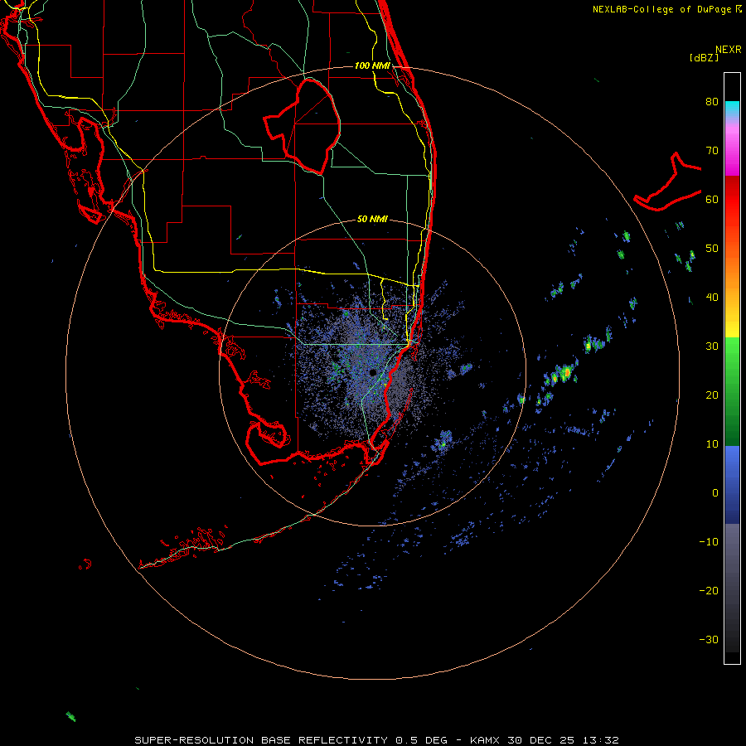Click the cyan segment of the color bar
The image size is (746, 746).
click(x=732, y=109)
